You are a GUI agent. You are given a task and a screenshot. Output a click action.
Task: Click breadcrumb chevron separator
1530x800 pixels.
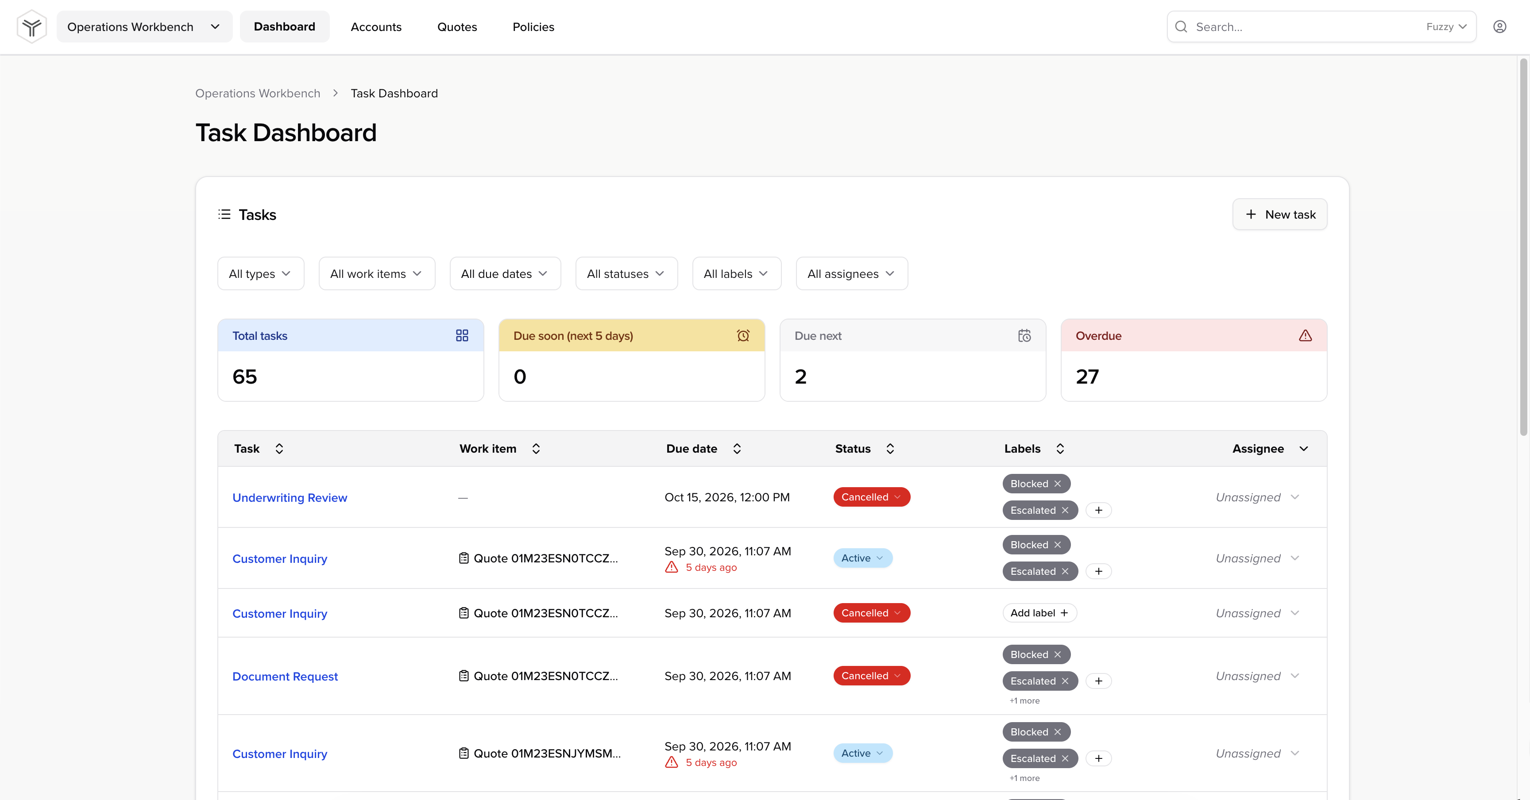click(x=336, y=93)
